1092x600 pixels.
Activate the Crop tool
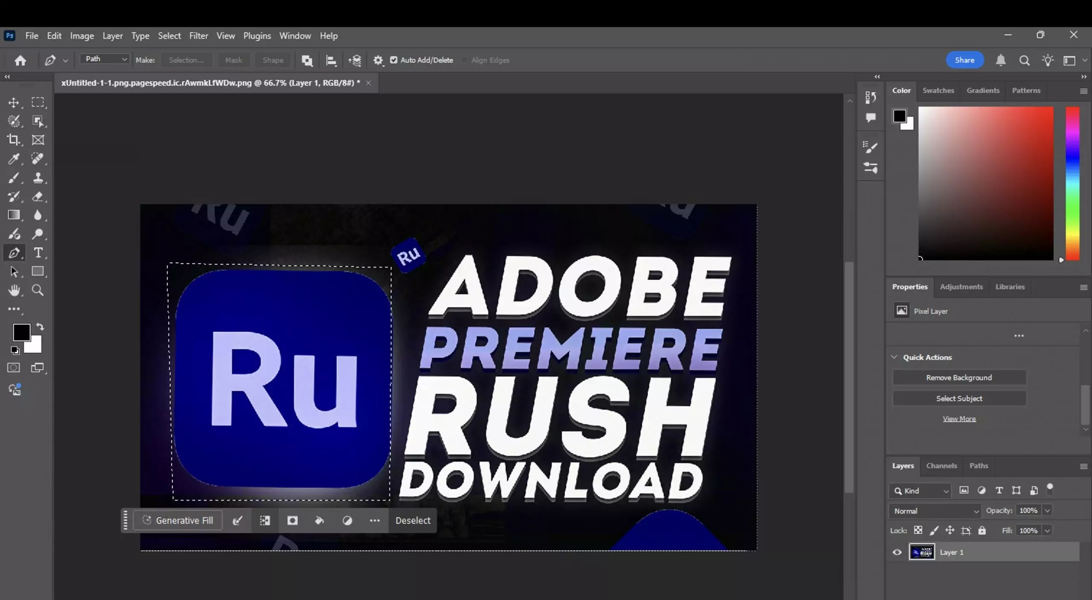14,139
